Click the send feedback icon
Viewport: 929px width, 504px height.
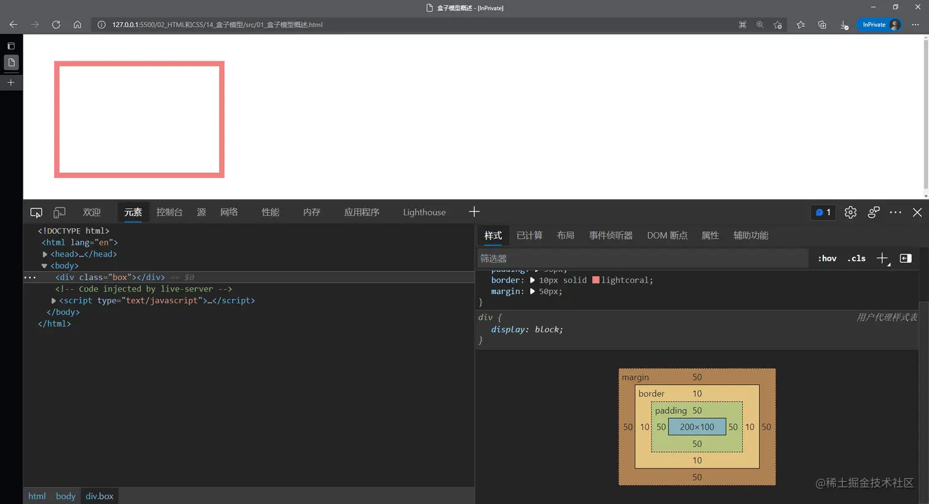pos(874,212)
